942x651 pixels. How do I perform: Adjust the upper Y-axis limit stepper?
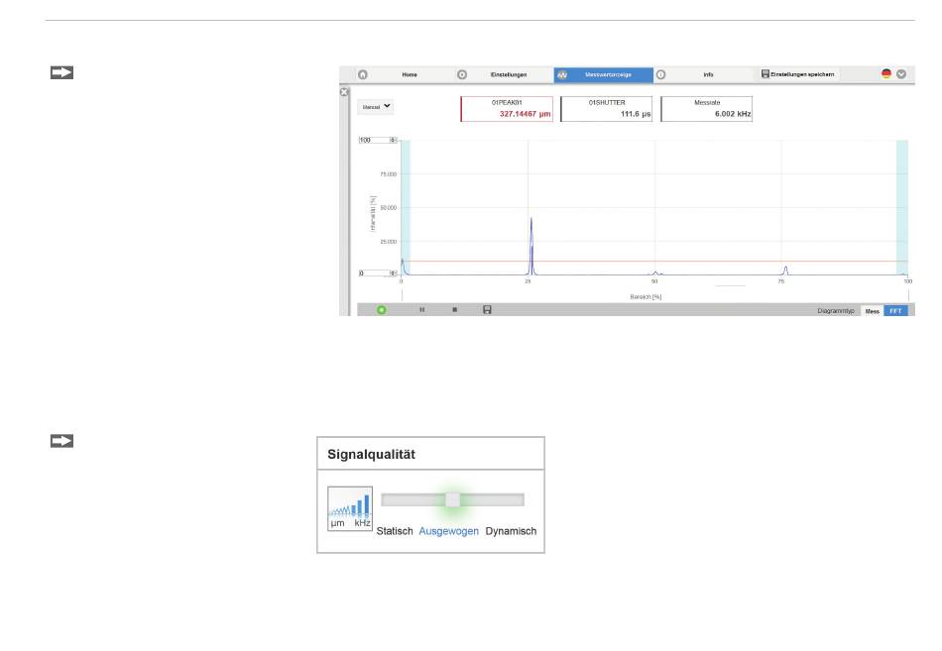click(393, 140)
